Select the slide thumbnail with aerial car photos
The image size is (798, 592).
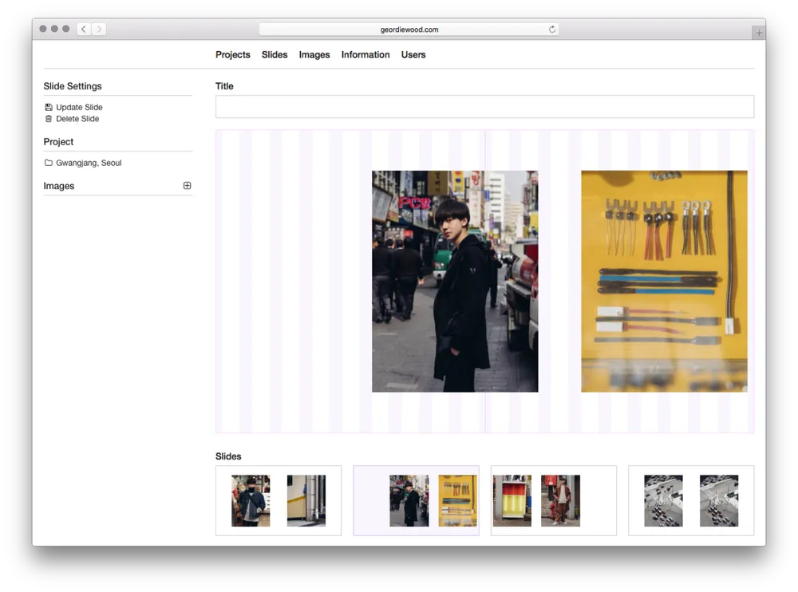[x=691, y=500]
